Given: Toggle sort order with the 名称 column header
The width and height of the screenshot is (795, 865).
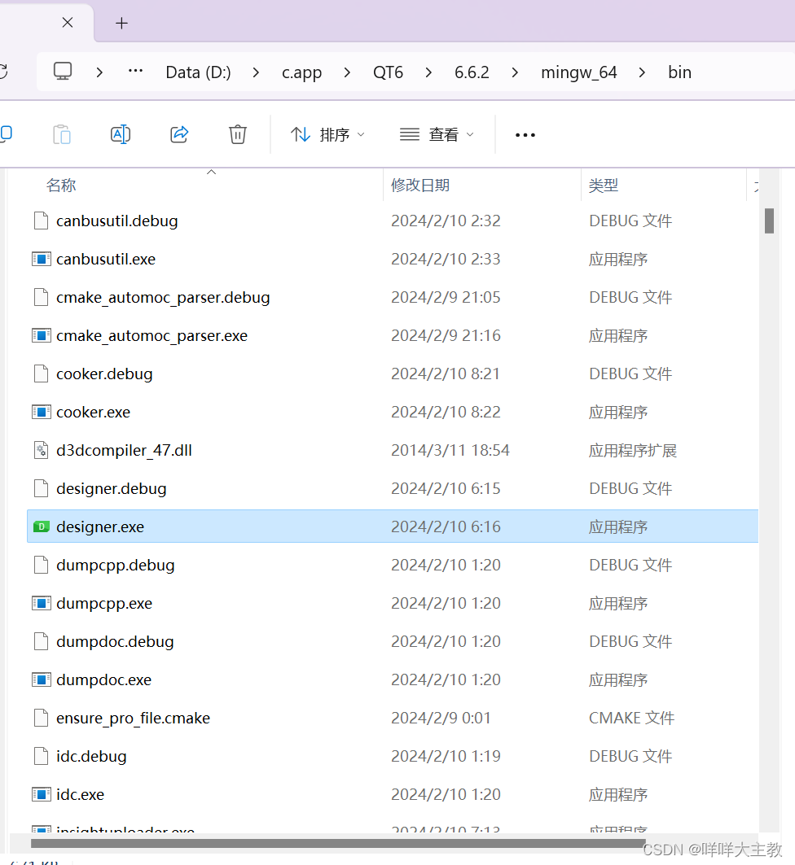Looking at the screenshot, I should click(61, 185).
